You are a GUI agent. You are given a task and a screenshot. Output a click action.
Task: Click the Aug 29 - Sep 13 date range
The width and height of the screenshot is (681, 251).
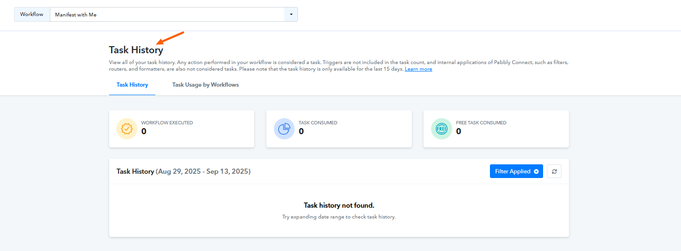[203, 171]
